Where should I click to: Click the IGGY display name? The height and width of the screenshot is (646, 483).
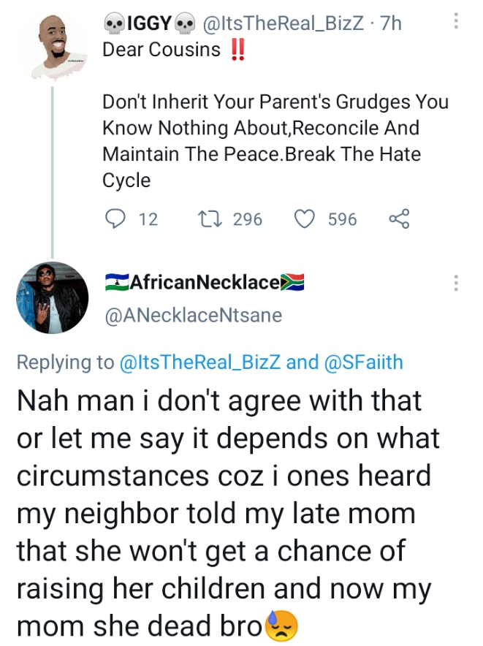pyautogui.click(x=149, y=23)
